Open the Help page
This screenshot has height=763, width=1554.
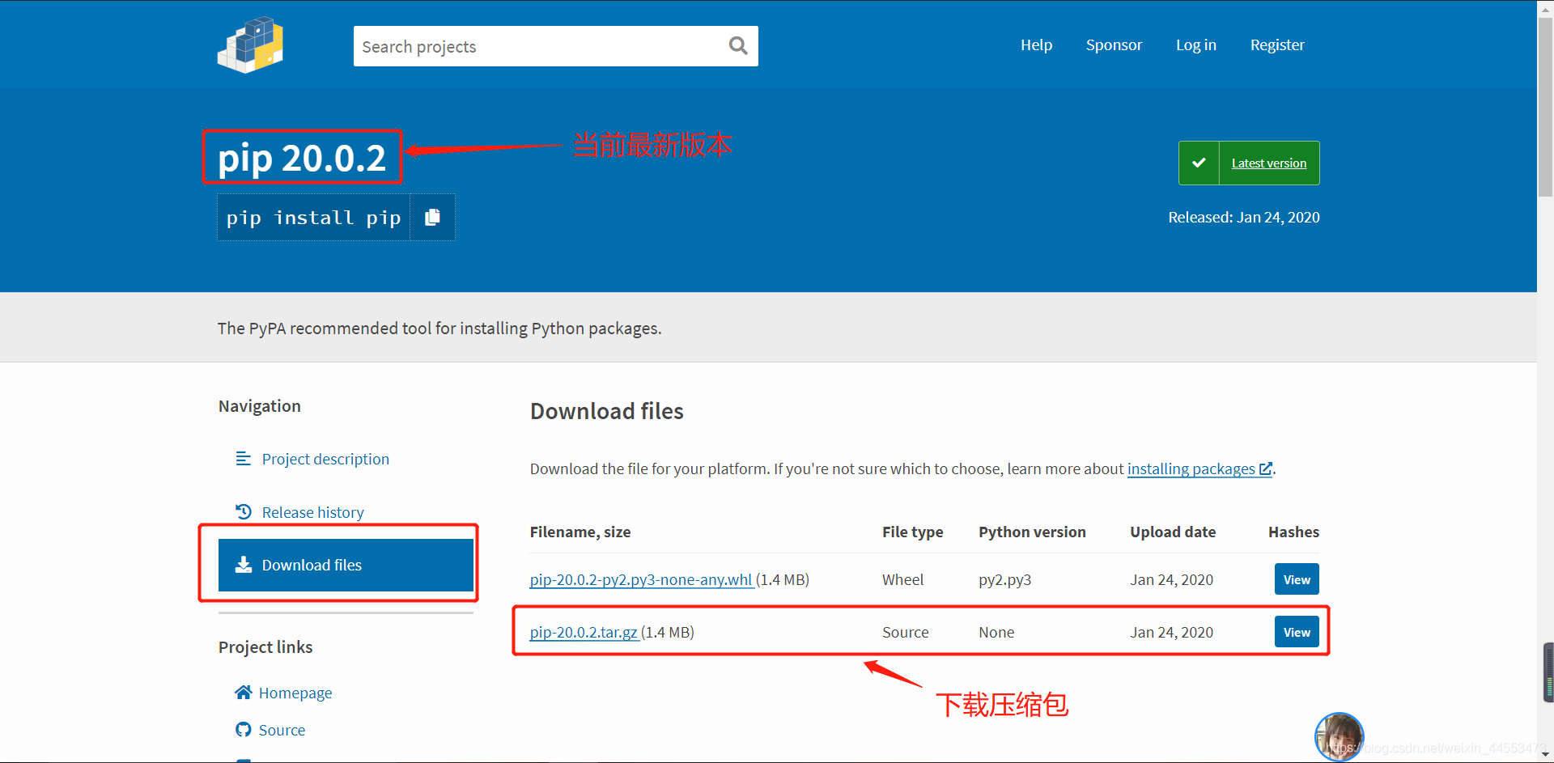coord(1036,45)
